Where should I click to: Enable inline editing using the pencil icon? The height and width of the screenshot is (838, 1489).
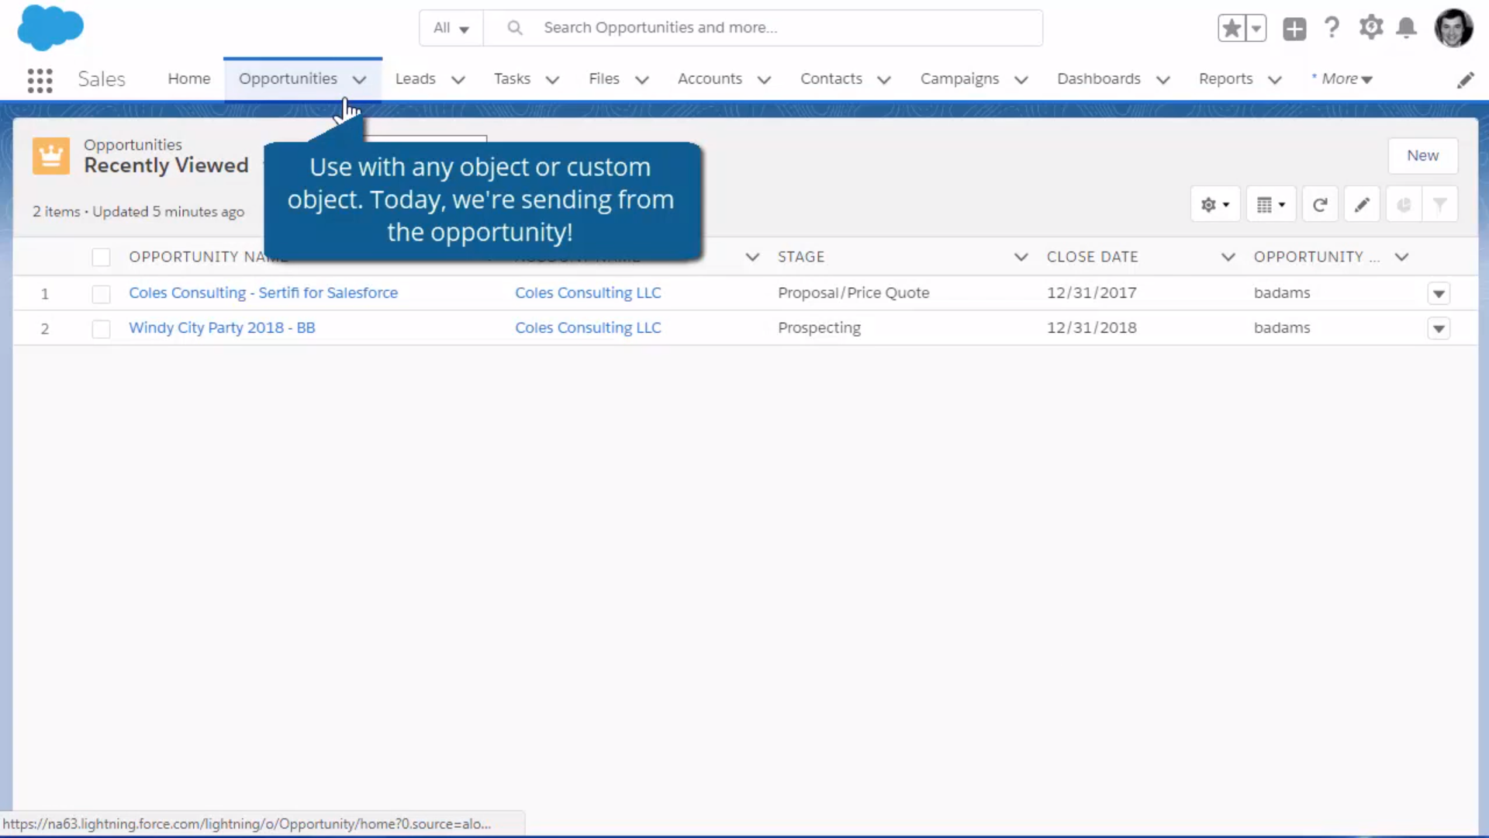tap(1362, 203)
